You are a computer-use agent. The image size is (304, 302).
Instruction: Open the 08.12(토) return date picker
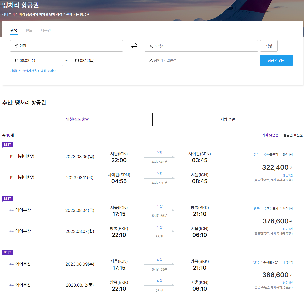97,60
